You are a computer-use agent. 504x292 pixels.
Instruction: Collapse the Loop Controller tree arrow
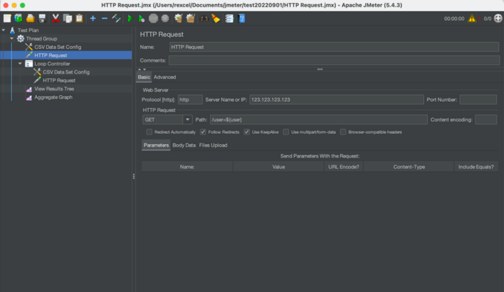[x=20, y=64]
